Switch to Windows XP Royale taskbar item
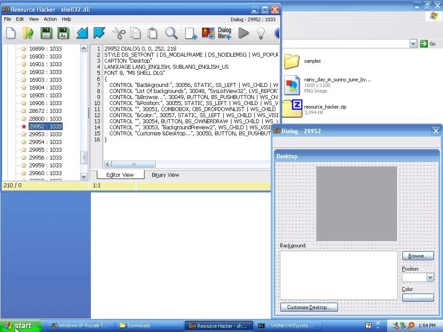Image resolution: width=443 pixels, height=332 pixels. pos(80,326)
